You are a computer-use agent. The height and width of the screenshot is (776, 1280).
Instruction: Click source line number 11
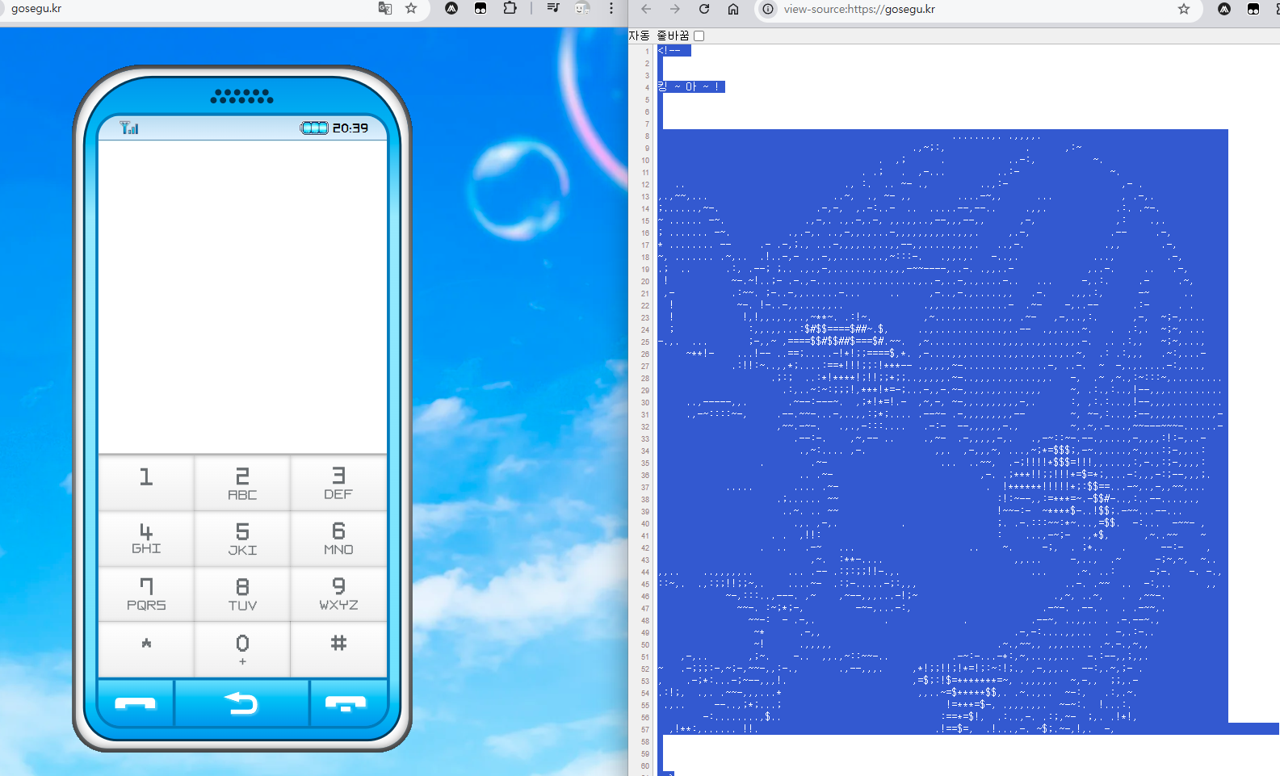point(645,172)
